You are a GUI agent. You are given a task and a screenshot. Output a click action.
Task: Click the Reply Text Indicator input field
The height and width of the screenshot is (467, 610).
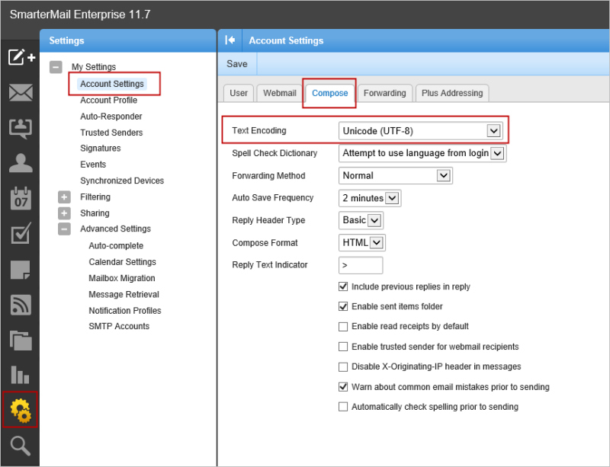(x=361, y=265)
